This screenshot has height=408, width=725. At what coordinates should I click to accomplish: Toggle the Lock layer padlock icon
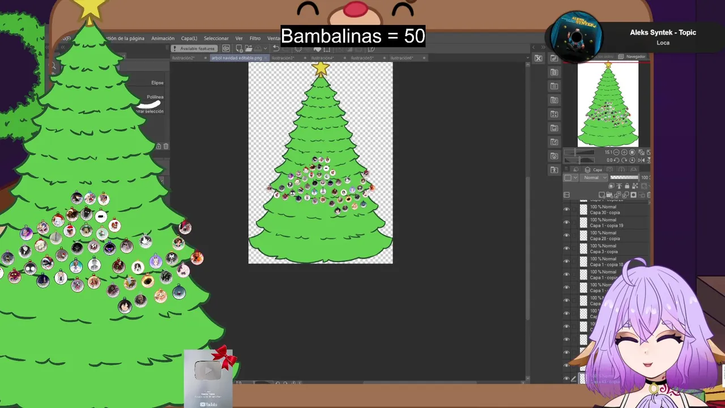click(627, 186)
